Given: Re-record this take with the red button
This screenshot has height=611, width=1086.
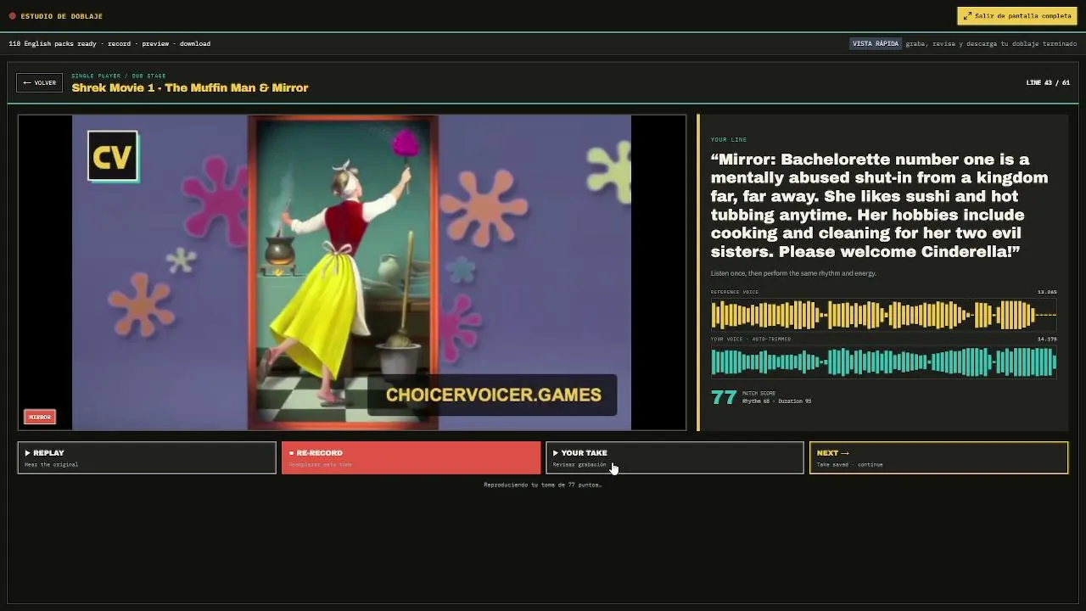Looking at the screenshot, I should (x=411, y=457).
